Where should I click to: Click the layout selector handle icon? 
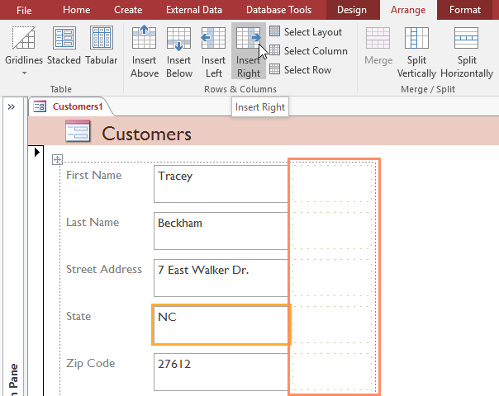pyautogui.click(x=57, y=160)
